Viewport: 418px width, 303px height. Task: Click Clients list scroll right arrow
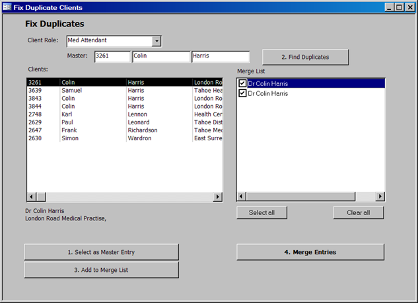click(x=218, y=197)
